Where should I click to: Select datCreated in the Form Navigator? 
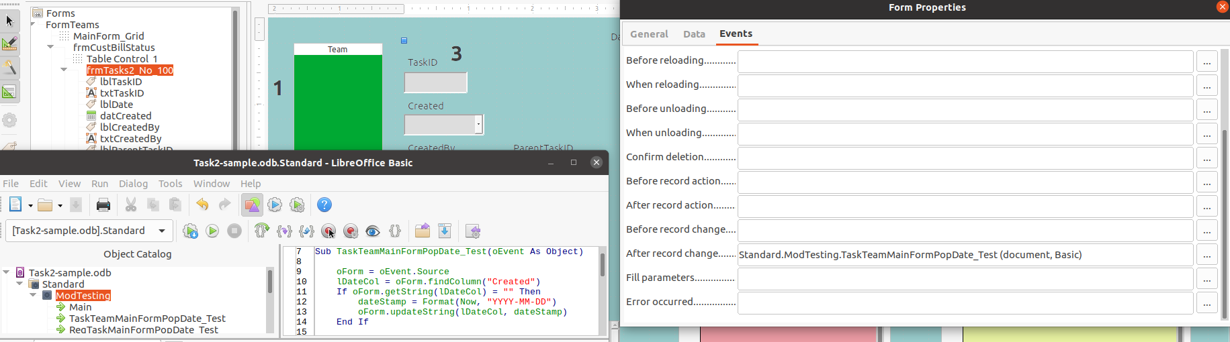tap(126, 116)
